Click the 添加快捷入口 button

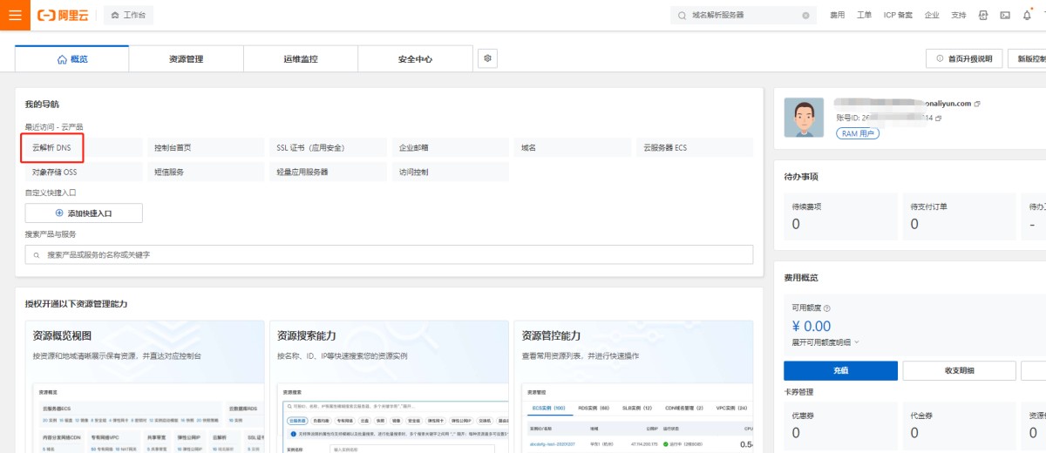[x=84, y=213]
